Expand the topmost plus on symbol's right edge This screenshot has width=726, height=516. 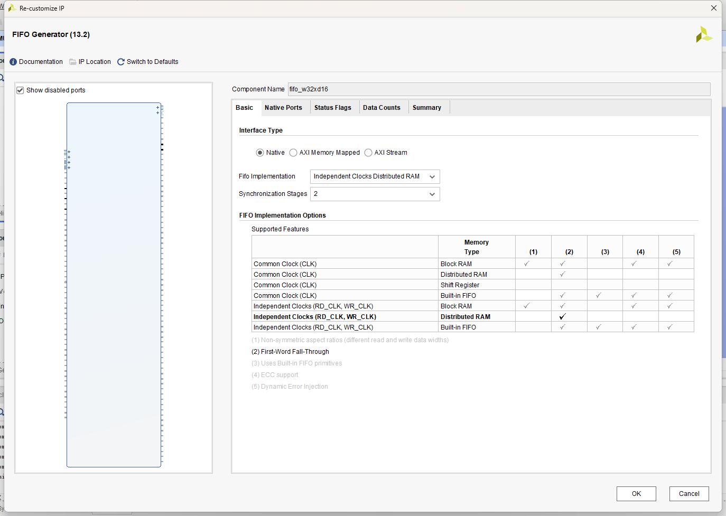pyautogui.click(x=157, y=108)
